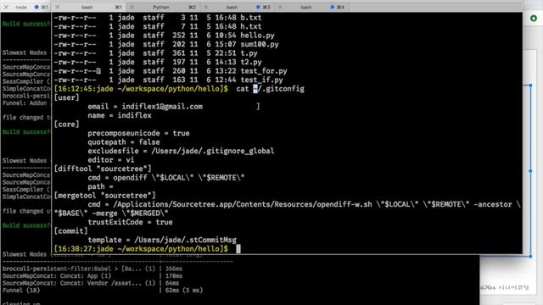The height and width of the screenshot is (305, 543).
Task: Click 'quotepath = false' line
Action: tap(124, 142)
